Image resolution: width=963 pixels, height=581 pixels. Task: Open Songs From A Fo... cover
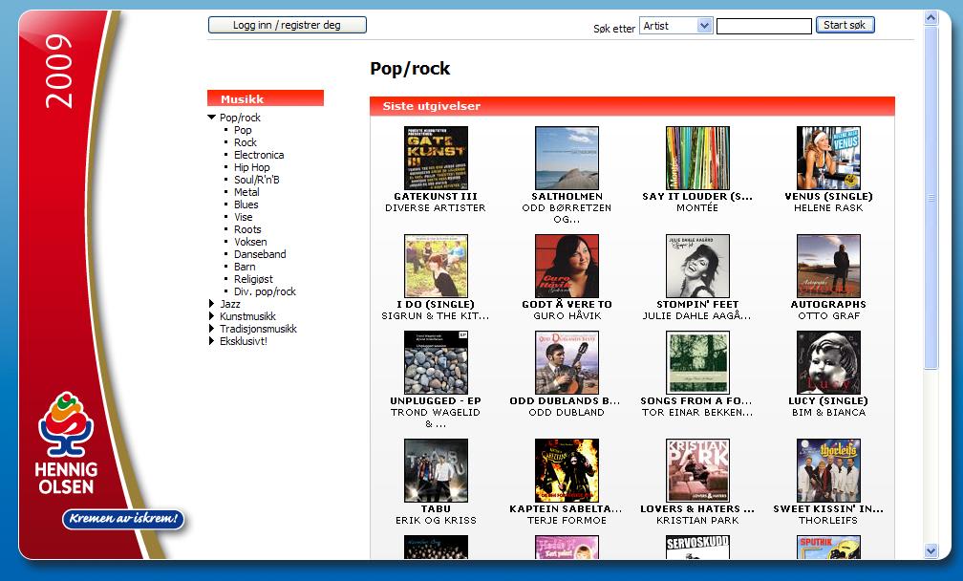(697, 362)
